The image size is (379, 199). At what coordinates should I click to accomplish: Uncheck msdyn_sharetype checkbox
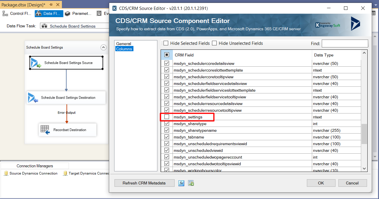[167, 124]
